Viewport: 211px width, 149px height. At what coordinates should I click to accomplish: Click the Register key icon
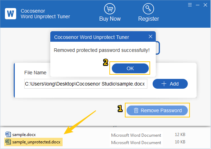148,9
